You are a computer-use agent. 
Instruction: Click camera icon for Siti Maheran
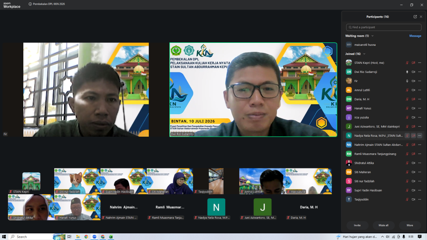tap(413, 172)
